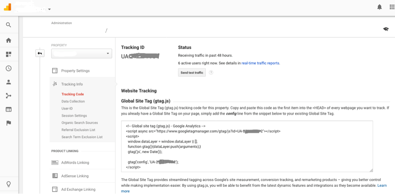The image size is (395, 194).
Task: Open the Google apps grid icon
Action: click(391, 7)
